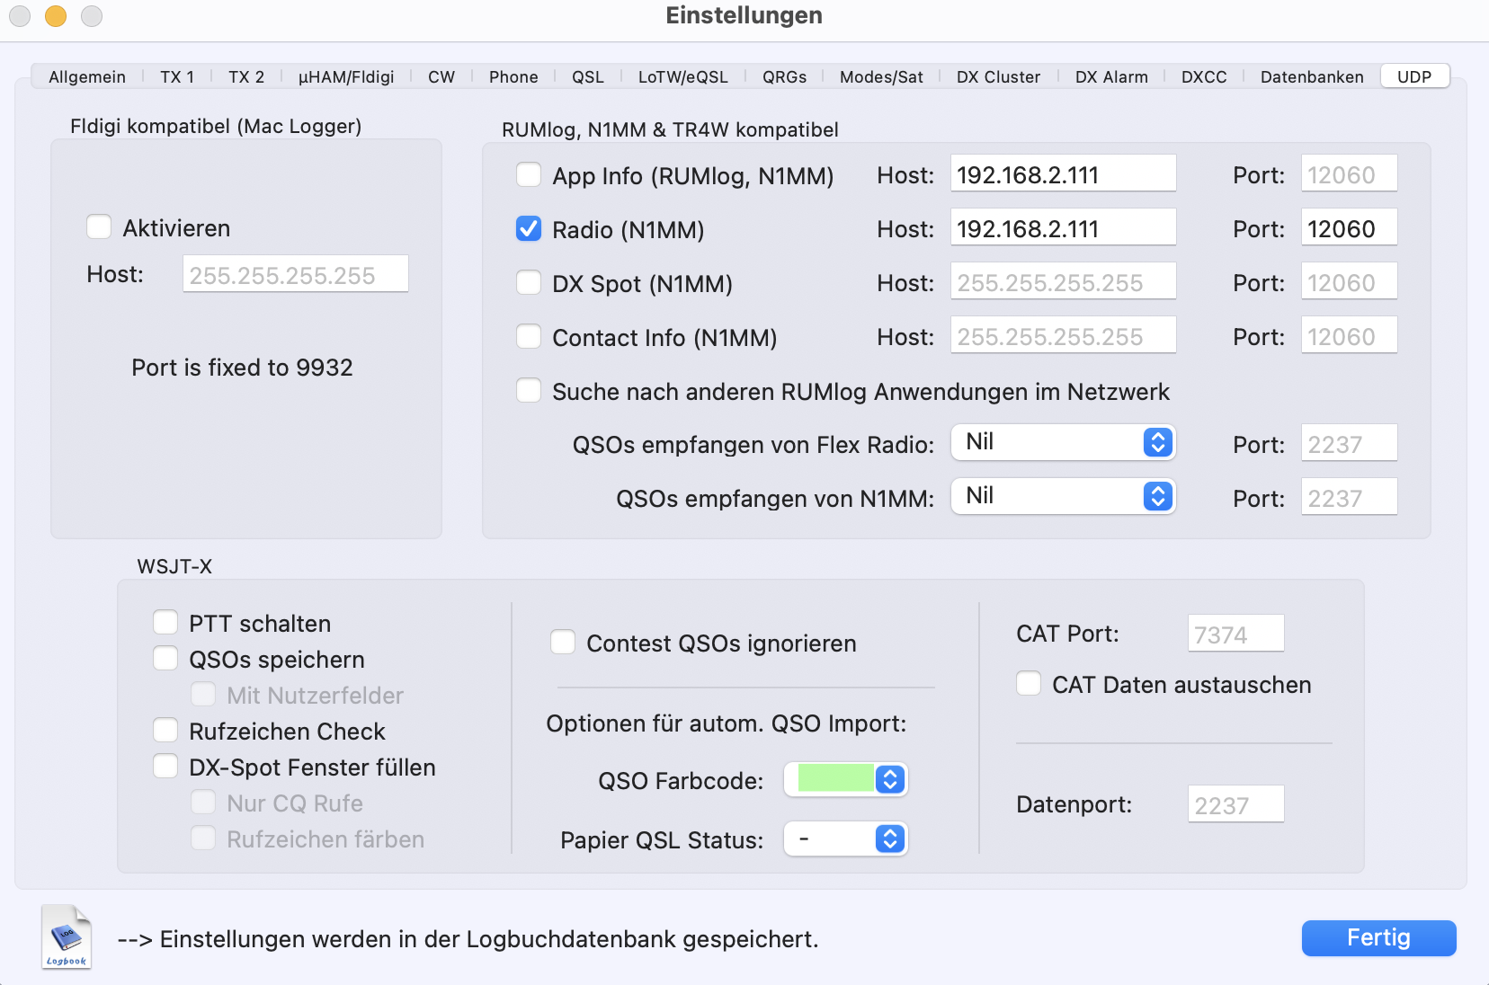
Task: Switch to the Allgemein tab
Action: coord(87,76)
